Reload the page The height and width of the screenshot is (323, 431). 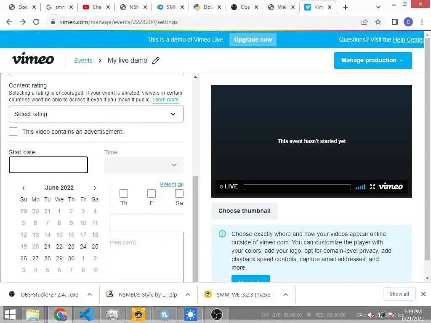coord(36,22)
